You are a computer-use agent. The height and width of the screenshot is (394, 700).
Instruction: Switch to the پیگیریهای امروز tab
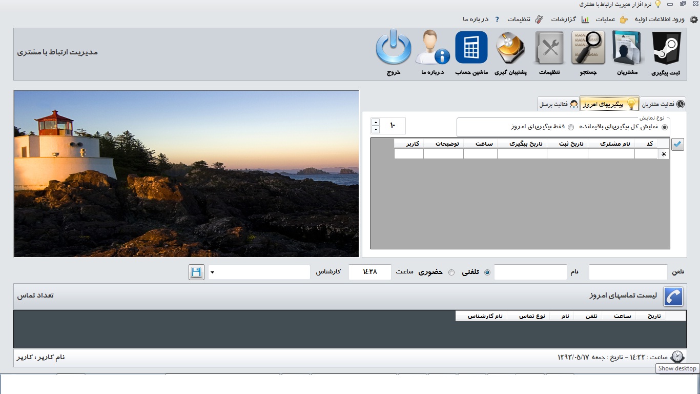609,104
